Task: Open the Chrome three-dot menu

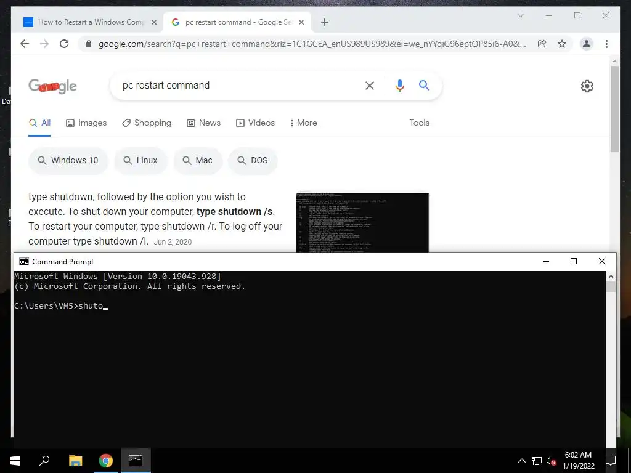Action: (606, 44)
